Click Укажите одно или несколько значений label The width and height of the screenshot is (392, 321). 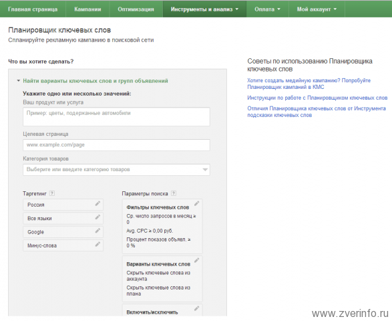tap(77, 94)
